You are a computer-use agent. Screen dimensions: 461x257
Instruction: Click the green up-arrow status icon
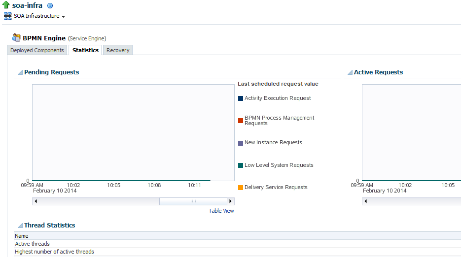[6, 5]
